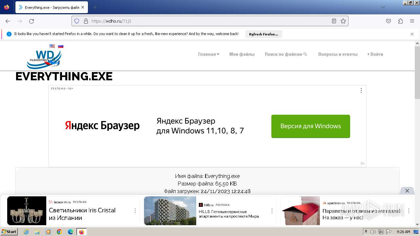Screen dimensions: 420x236
Task: Open Вопросы и ответы menu item
Action: [x=338, y=54]
